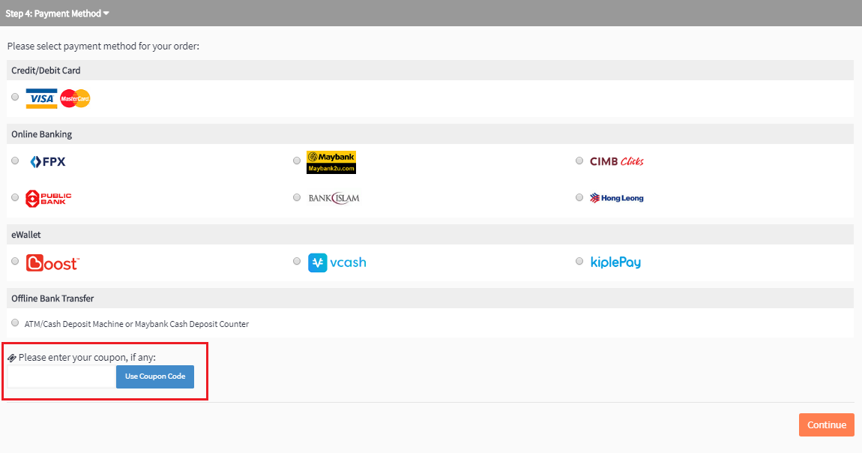Click the Offline Bank Transfer heading
Screen dimensions: 862x453
click(52, 298)
